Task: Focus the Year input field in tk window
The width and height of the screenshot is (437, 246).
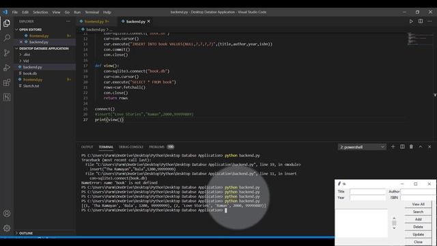Action: click(367, 197)
